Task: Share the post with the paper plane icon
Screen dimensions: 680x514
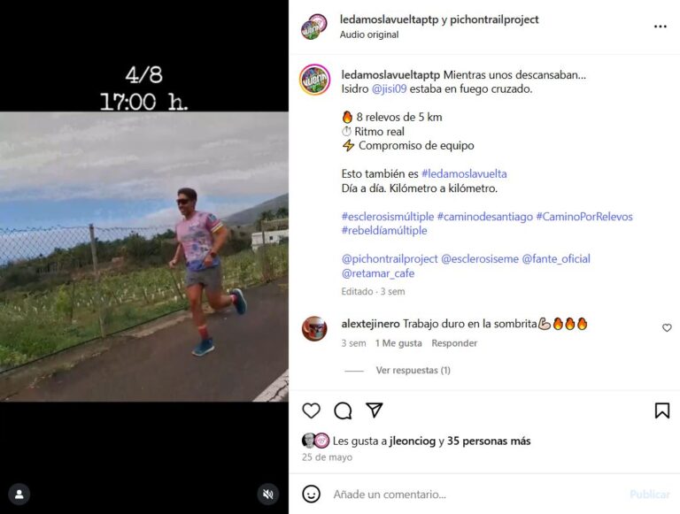Action: click(x=374, y=410)
